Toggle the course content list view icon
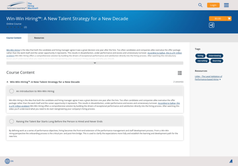Viewport: 238px width, 166px height. pos(180,73)
